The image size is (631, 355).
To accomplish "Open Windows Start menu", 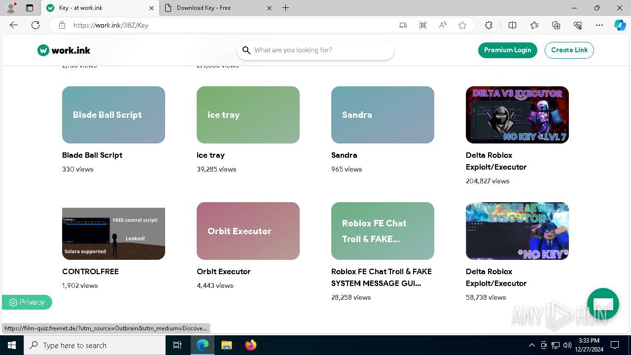I will 12,345.
